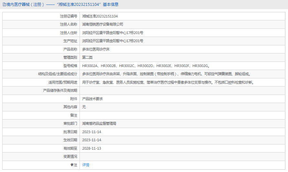Viewport: 288px width, 172px height.
Task: Click the 适用范围 description text
Action: (x=168, y=82)
